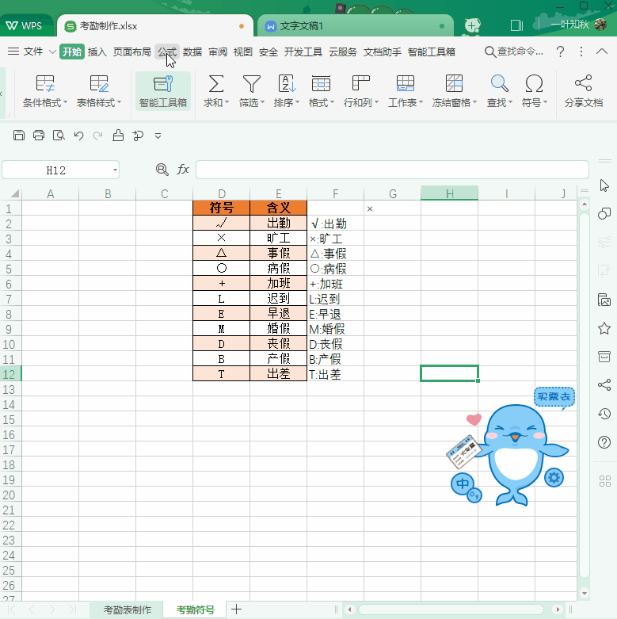Select column H header
This screenshot has width=617, height=619.
pyautogui.click(x=449, y=193)
